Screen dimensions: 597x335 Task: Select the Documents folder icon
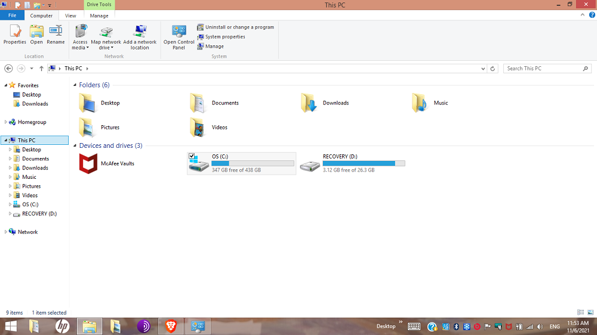point(198,103)
